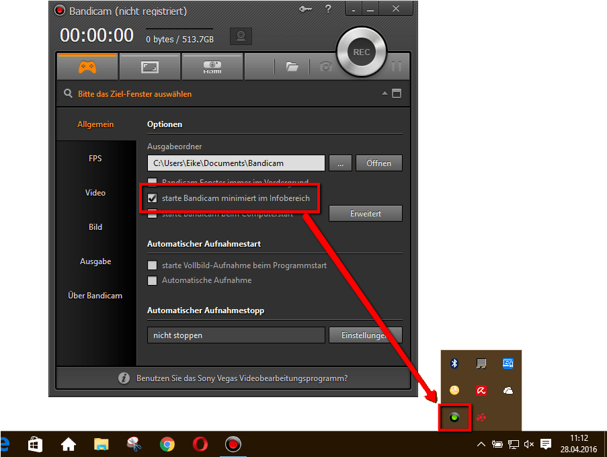The height and width of the screenshot is (457, 607).
Task: Click the '0 bytes / 513.7GB' storage text
Action: pos(179,40)
